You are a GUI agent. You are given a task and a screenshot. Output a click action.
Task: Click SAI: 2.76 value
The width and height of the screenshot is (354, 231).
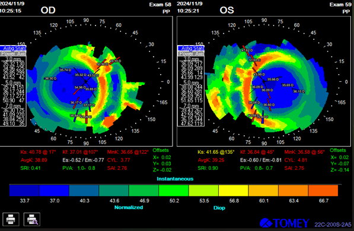click(x=117, y=168)
